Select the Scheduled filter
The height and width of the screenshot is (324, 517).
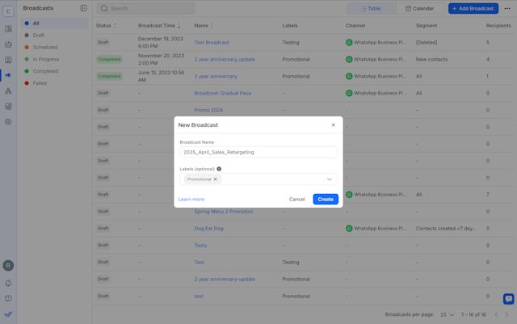point(55,47)
